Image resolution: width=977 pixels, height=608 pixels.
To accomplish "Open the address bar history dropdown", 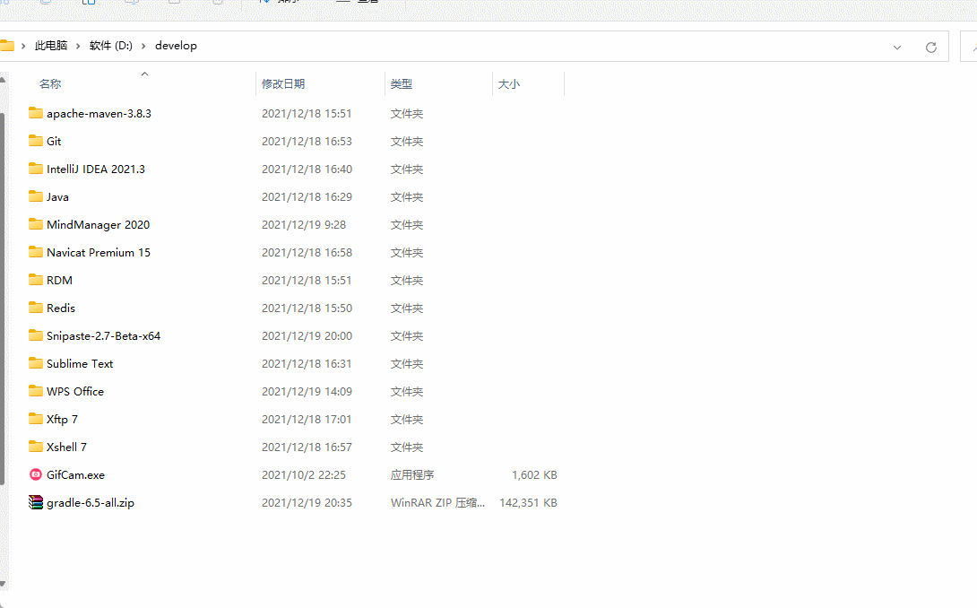I will [897, 48].
